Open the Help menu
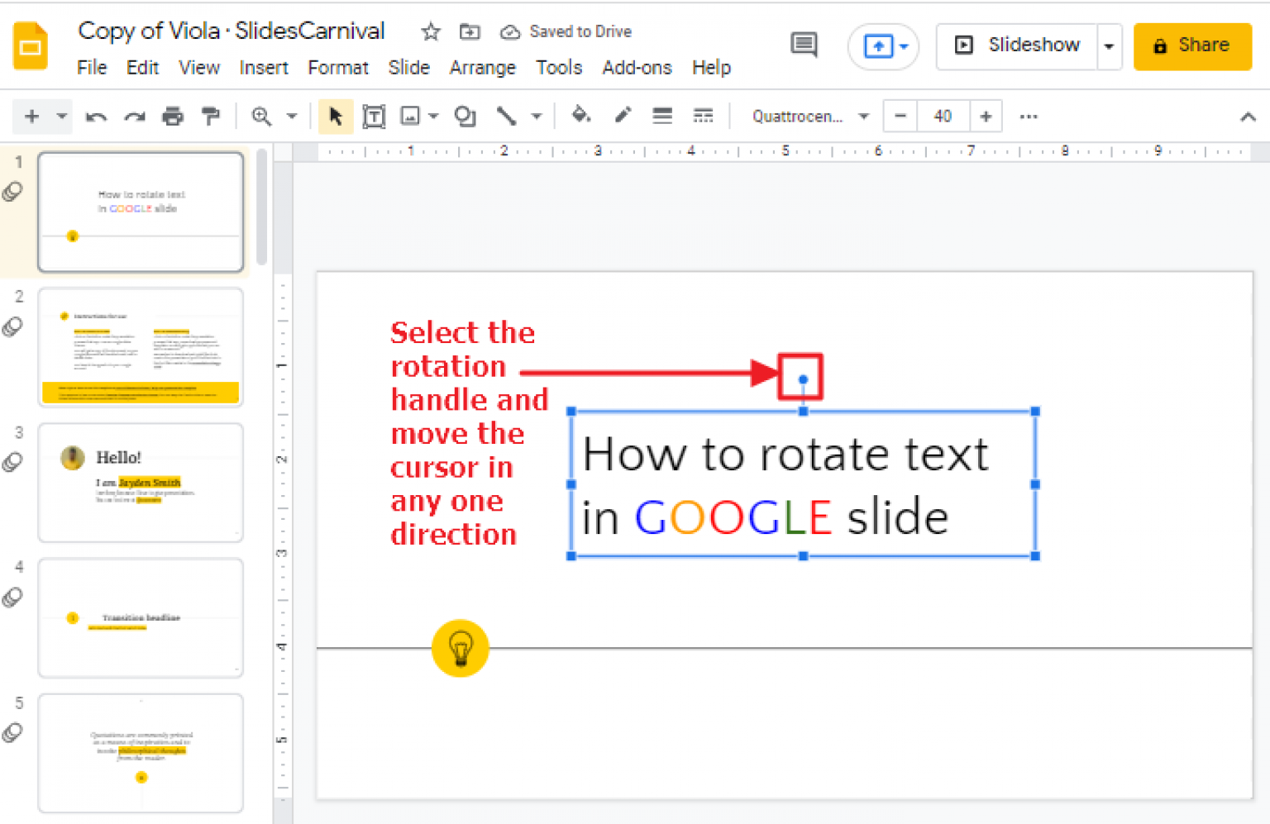 click(x=711, y=68)
